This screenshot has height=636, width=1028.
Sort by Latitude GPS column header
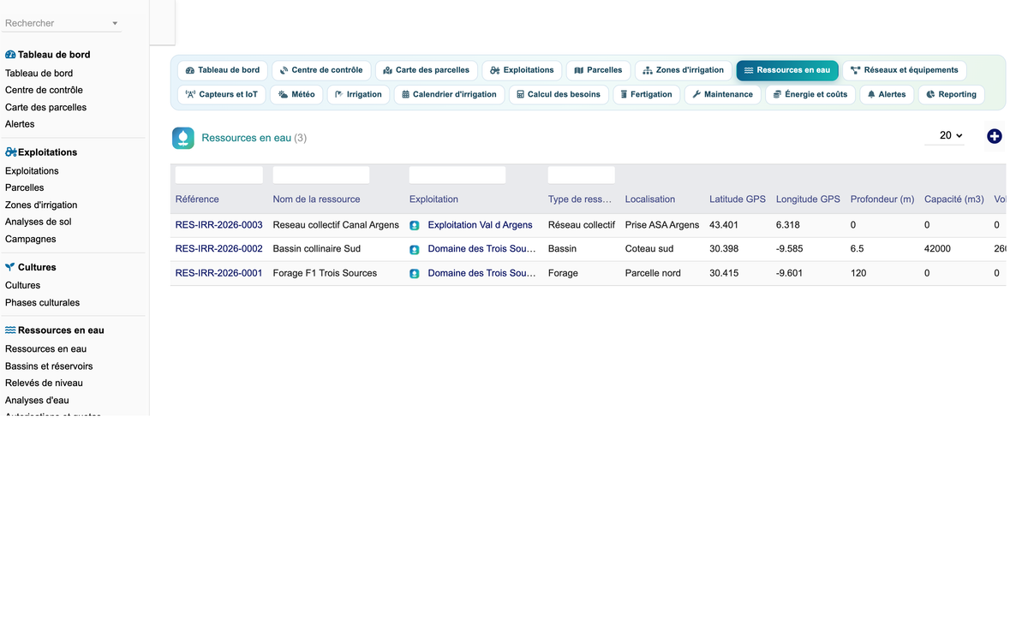pos(738,199)
